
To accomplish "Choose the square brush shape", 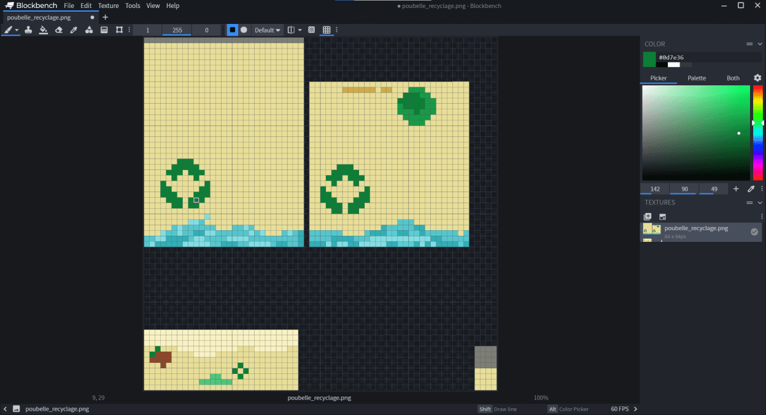I will pyautogui.click(x=233, y=29).
